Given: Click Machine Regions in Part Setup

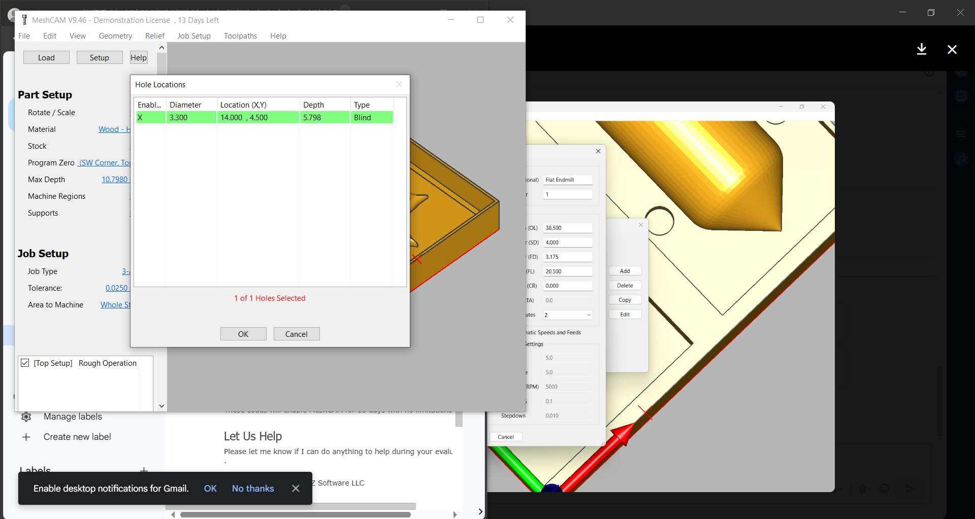Looking at the screenshot, I should coord(56,196).
